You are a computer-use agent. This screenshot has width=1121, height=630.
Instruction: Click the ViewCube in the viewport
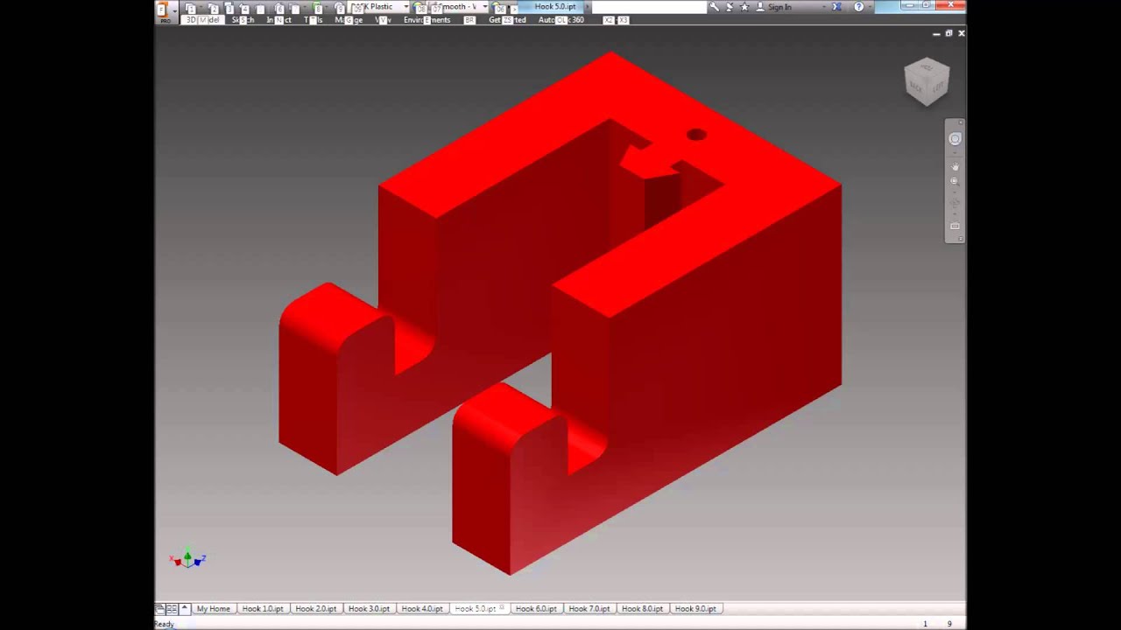pyautogui.click(x=927, y=81)
